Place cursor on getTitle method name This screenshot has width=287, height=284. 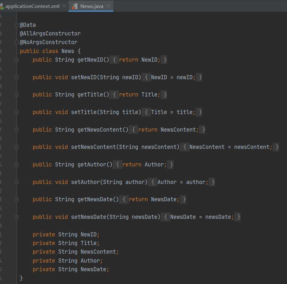point(90,95)
